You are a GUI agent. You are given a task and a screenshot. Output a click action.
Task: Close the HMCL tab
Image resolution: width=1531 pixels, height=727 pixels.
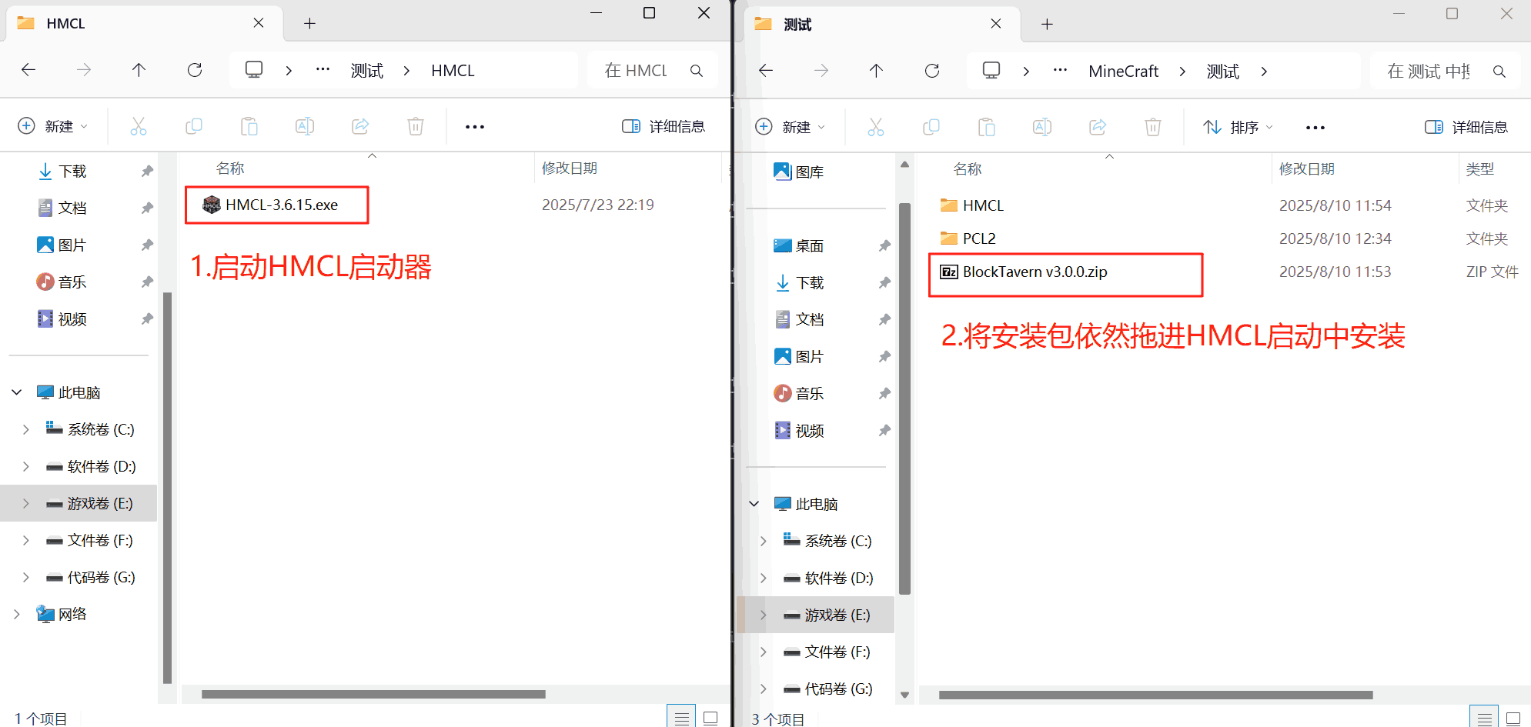[x=259, y=23]
